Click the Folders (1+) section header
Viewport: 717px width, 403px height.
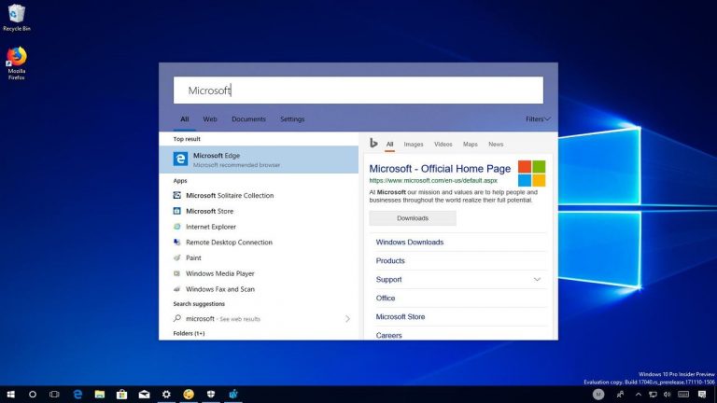[189, 333]
